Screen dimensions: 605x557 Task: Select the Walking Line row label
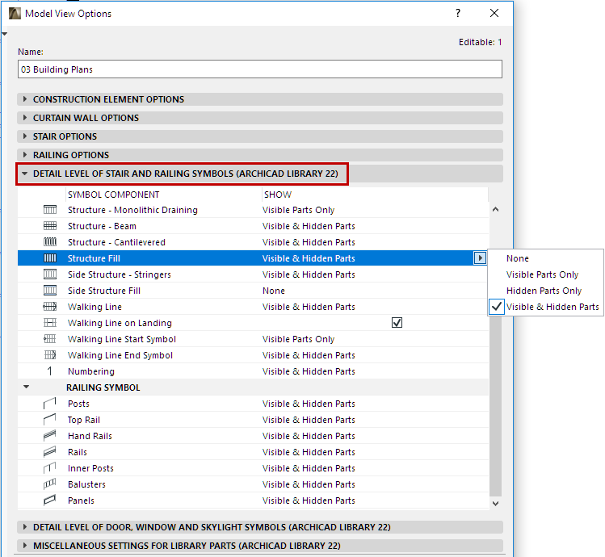[95, 307]
